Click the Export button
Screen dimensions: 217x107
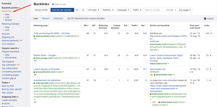[x=209, y=18]
